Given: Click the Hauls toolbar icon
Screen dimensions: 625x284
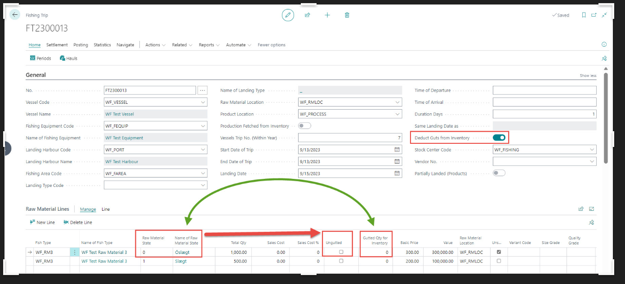Looking at the screenshot, I should point(69,58).
